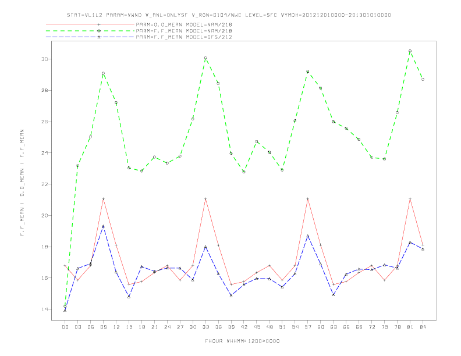
Task: Click x-axis forecast hour label 54
Action: point(295,327)
